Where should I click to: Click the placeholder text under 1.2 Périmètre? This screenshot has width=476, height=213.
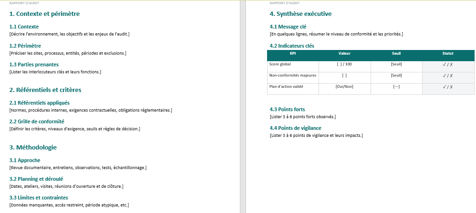[67, 53]
